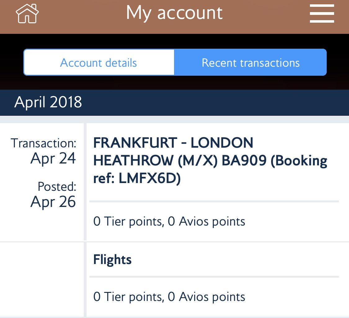Tap the points summary under Flights

coord(169,297)
